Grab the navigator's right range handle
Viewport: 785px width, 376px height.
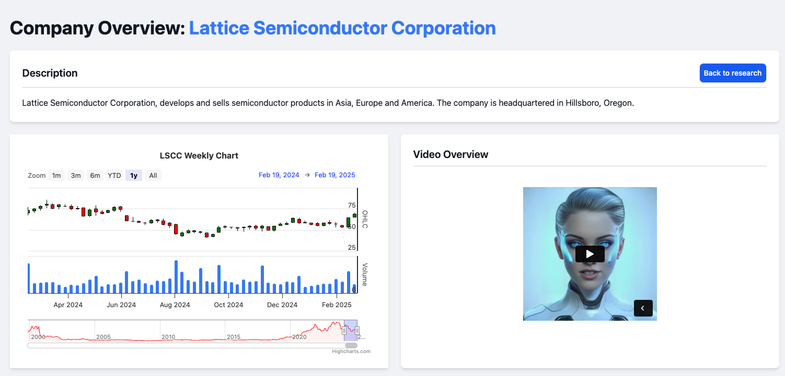(x=357, y=330)
